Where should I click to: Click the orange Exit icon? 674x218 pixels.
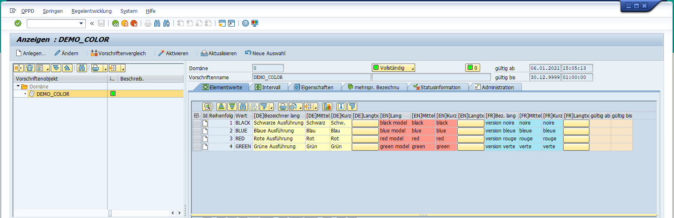tap(125, 23)
